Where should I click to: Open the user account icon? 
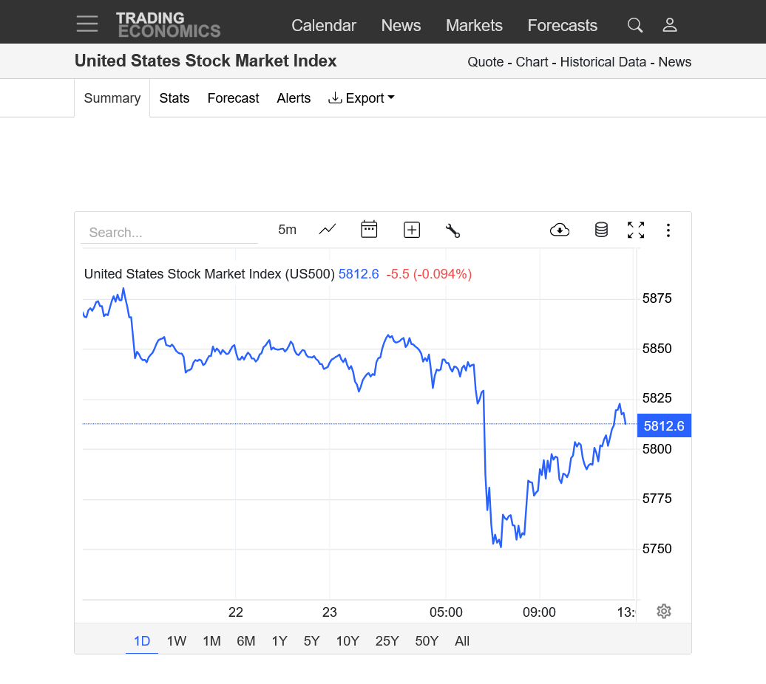tap(669, 25)
